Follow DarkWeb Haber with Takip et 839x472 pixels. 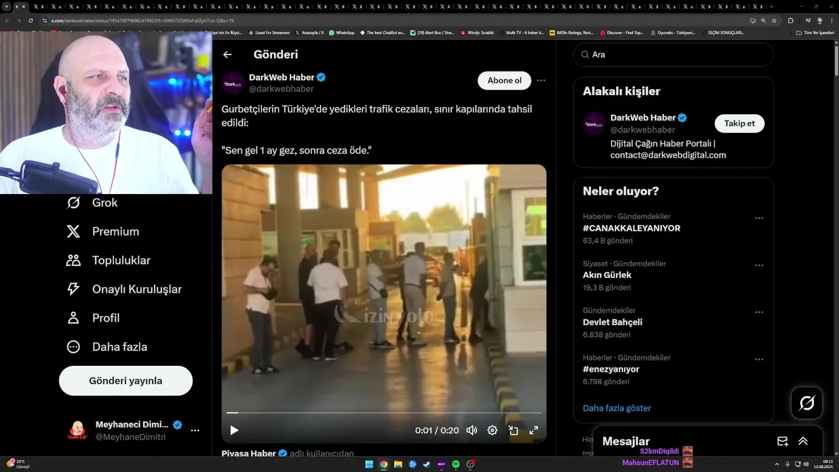click(739, 123)
